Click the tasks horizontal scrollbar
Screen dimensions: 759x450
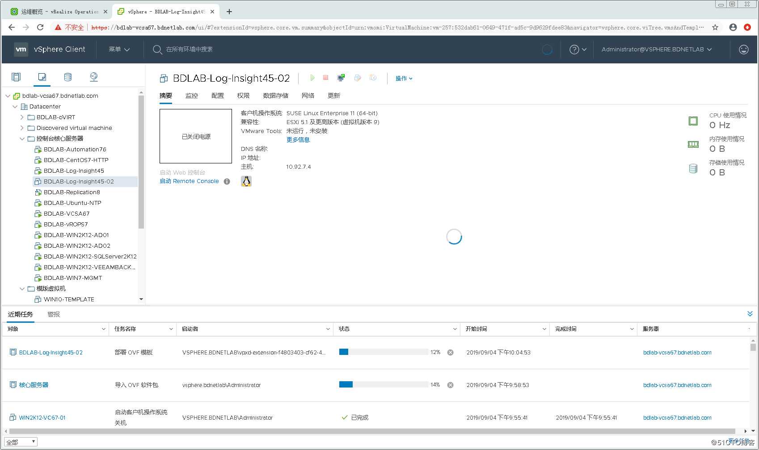pos(373,431)
